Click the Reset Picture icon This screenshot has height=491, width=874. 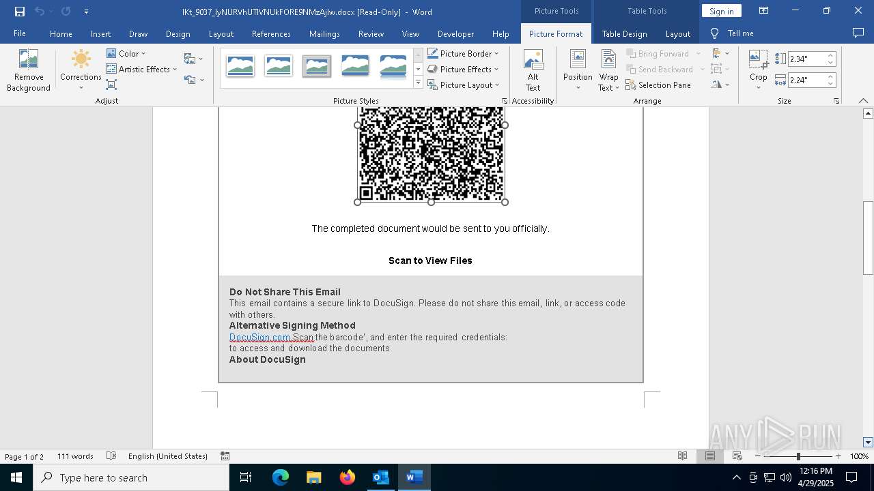click(193, 80)
